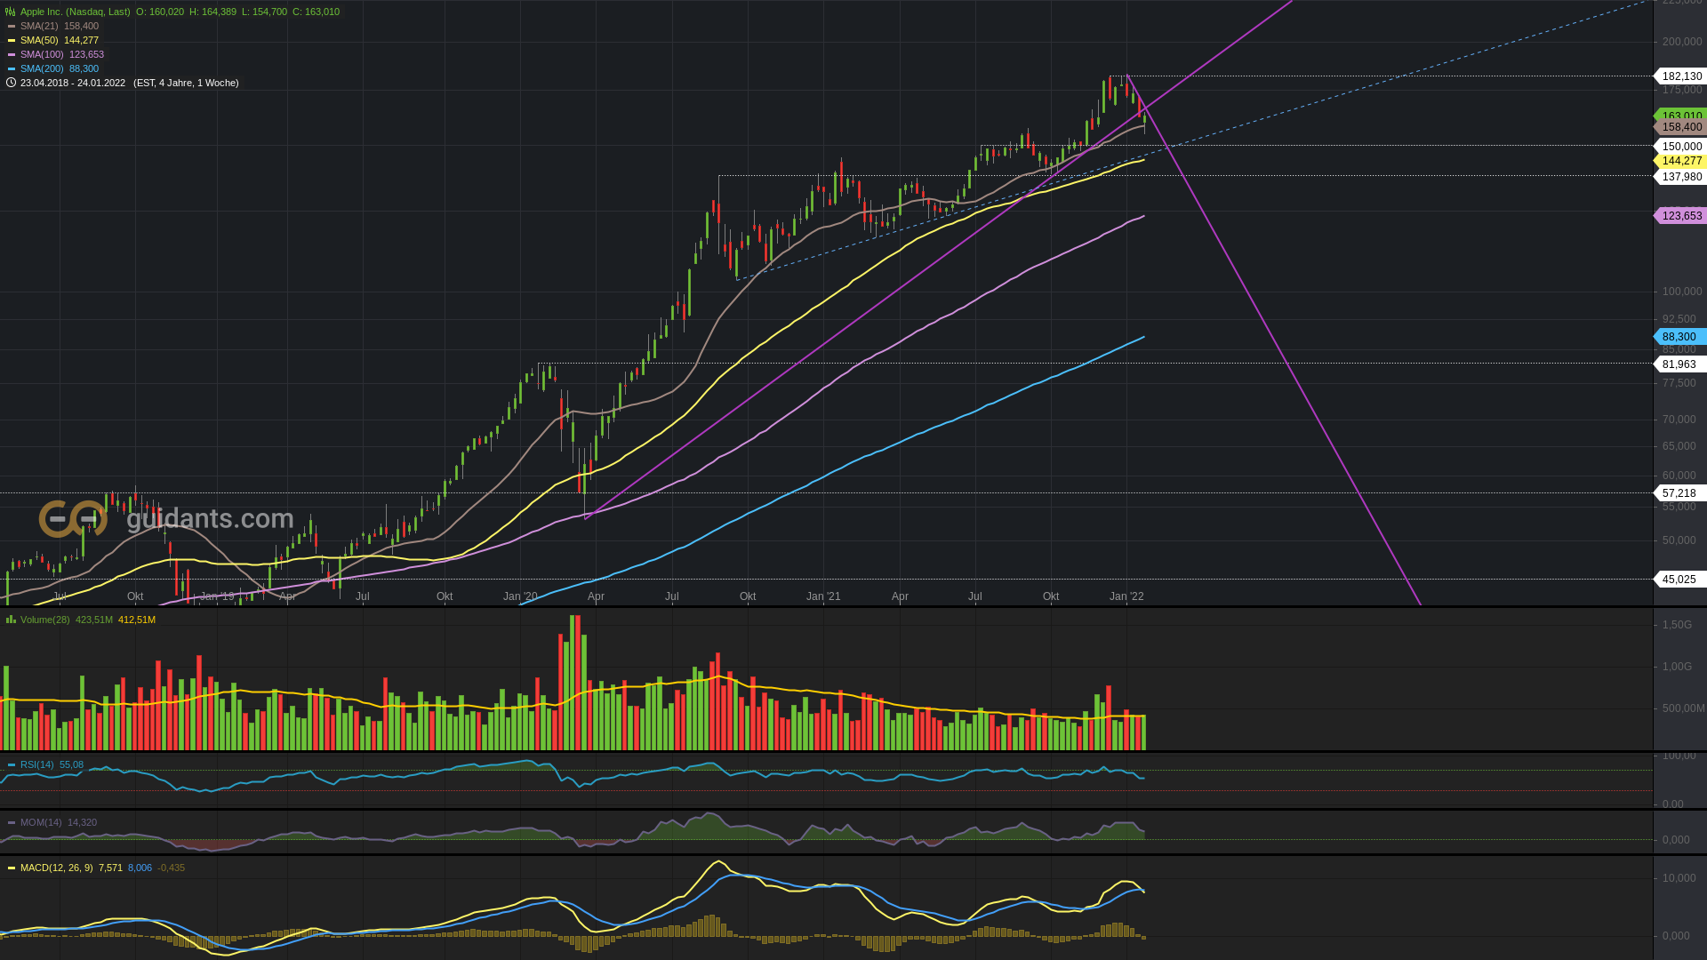
Task: Click the clock icon beside the date range
Action: coord(11,83)
